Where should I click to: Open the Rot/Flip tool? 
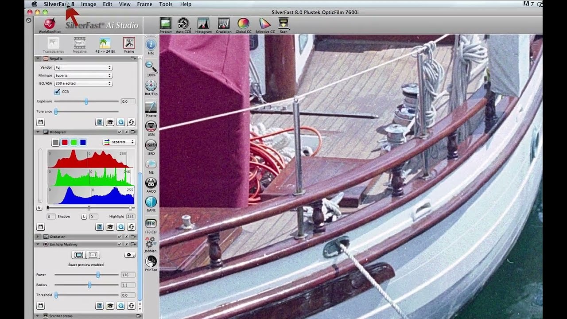151,86
